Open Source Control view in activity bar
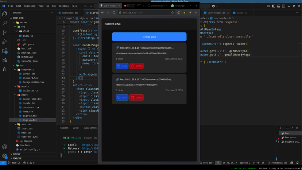Image resolution: width=302 pixels, height=170 pixels. pyautogui.click(x=4, y=32)
